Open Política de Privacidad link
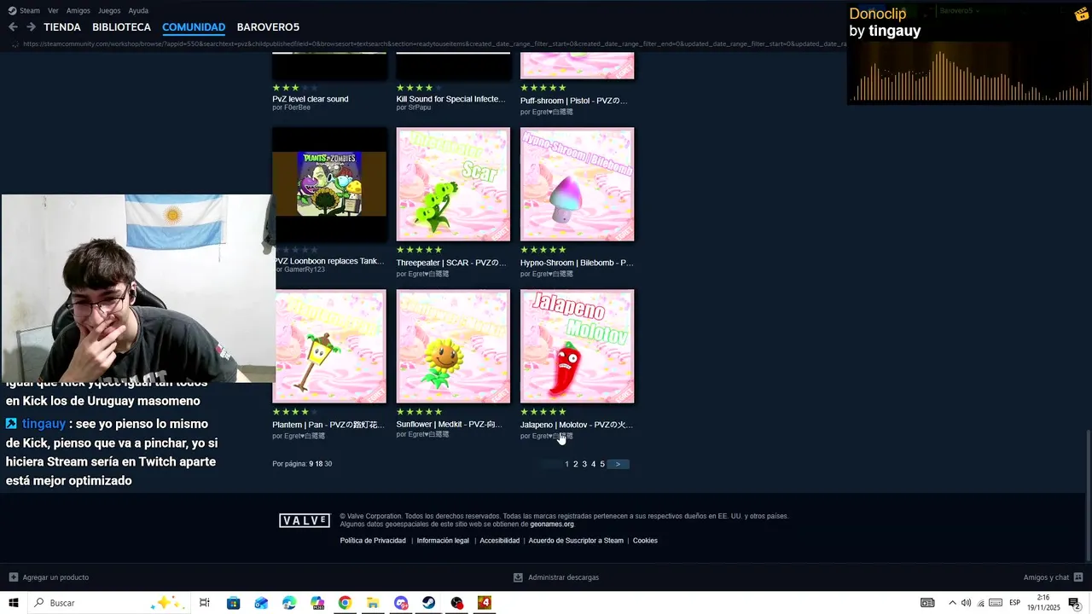The height and width of the screenshot is (614, 1092). (373, 541)
